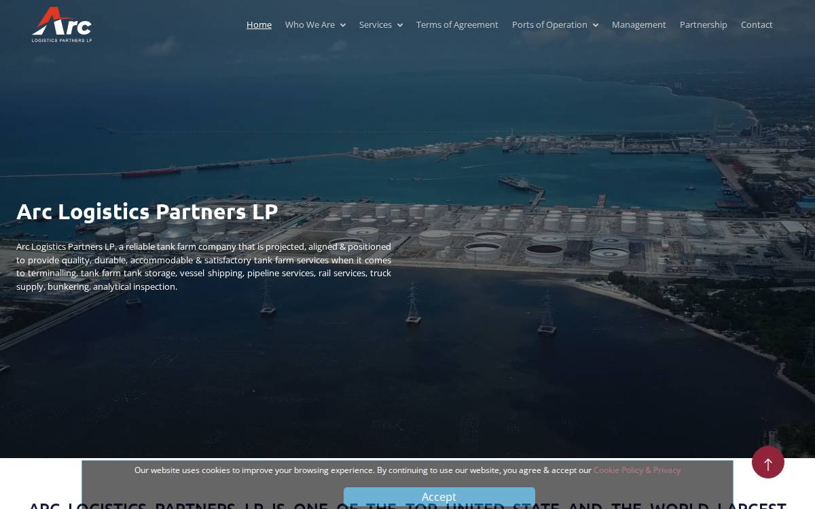Go to Terms of Agreement page
Screen dimensions: 815x509
point(457,24)
